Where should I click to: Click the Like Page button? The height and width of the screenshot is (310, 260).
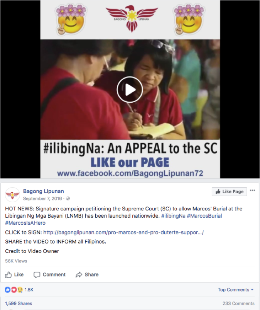[230, 191]
